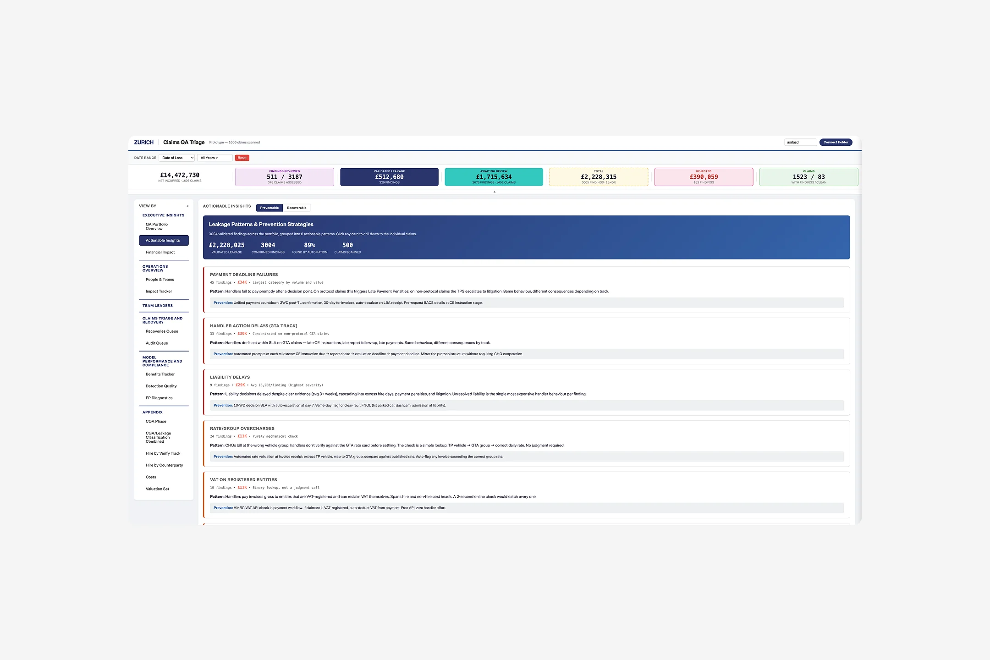The height and width of the screenshot is (660, 990).
Task: Open QA Portfolio Overview in sidebar
Action: [x=164, y=226]
